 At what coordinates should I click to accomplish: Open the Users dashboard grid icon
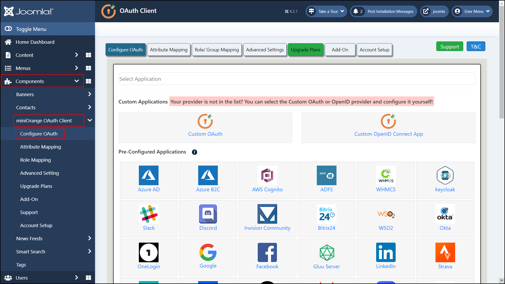(x=88, y=278)
